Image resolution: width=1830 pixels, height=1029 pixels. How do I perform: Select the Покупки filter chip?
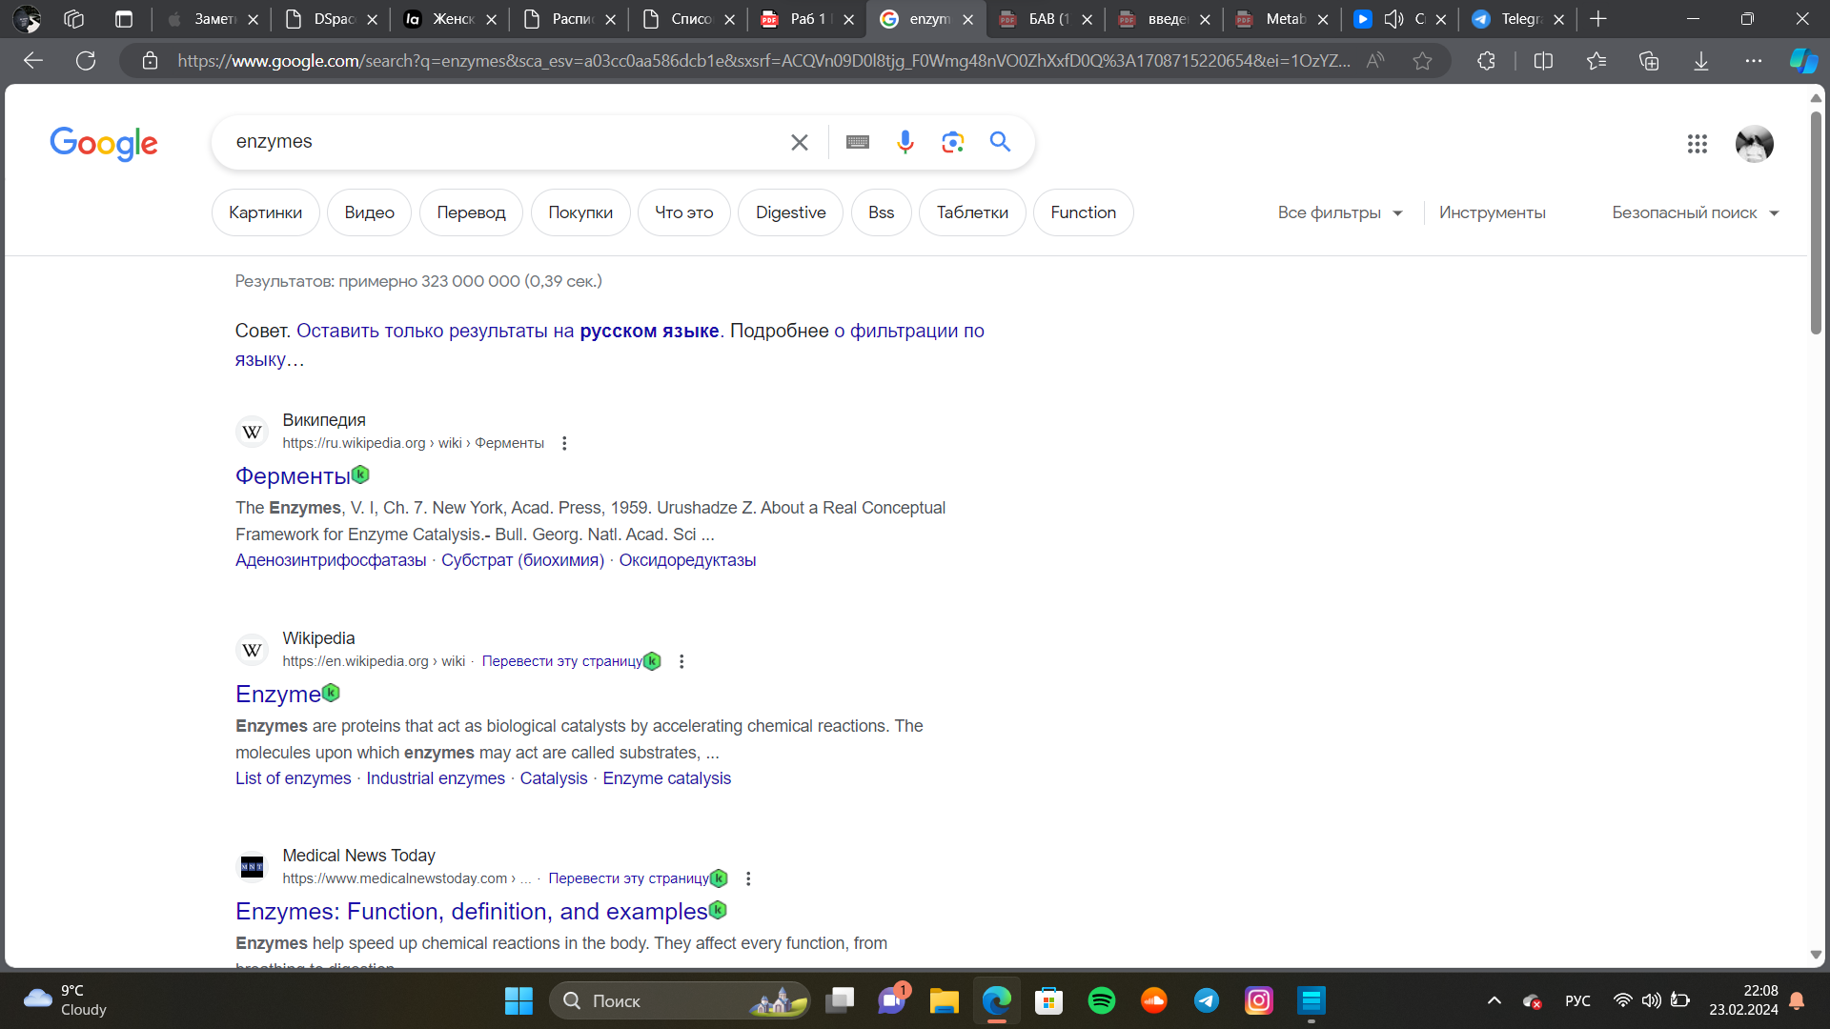pyautogui.click(x=580, y=212)
